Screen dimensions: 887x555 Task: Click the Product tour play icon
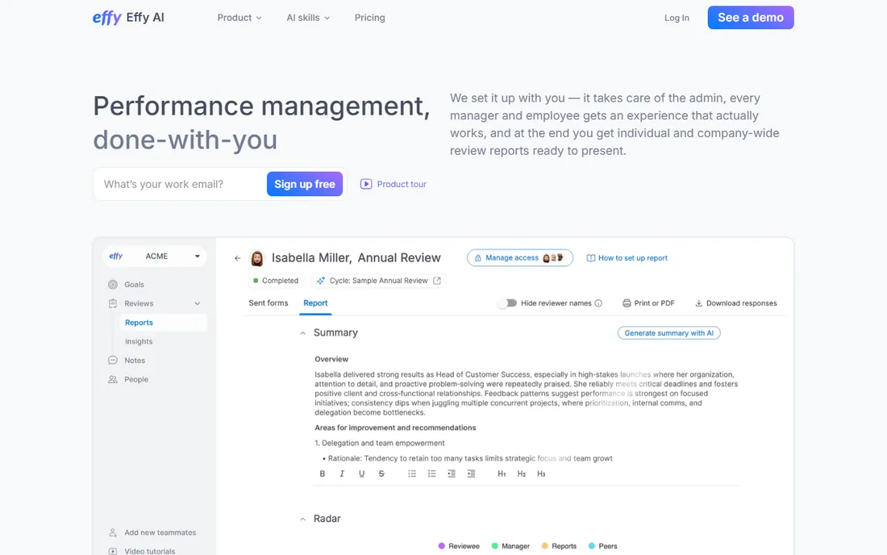[366, 184]
